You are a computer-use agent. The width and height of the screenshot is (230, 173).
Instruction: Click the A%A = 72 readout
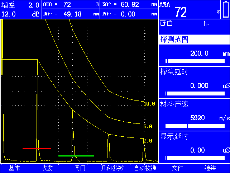click(71, 4)
